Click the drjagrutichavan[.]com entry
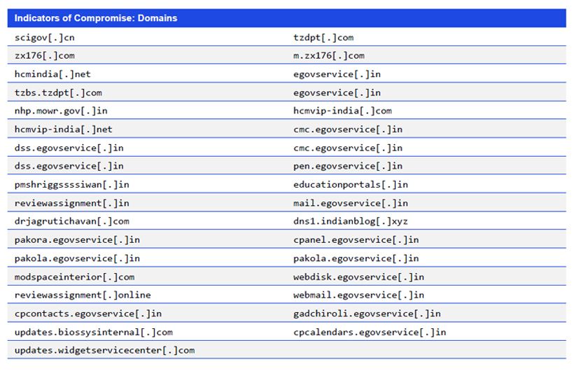 pyautogui.click(x=71, y=221)
